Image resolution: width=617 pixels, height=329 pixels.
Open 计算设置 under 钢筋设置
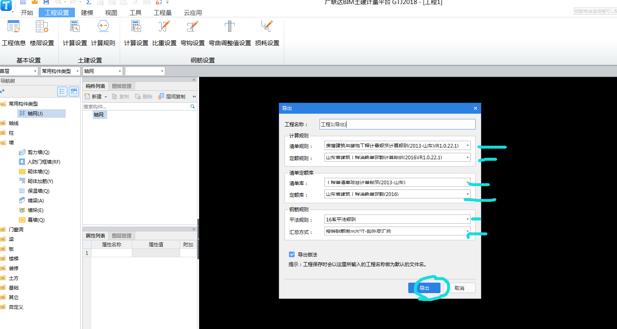(136, 33)
